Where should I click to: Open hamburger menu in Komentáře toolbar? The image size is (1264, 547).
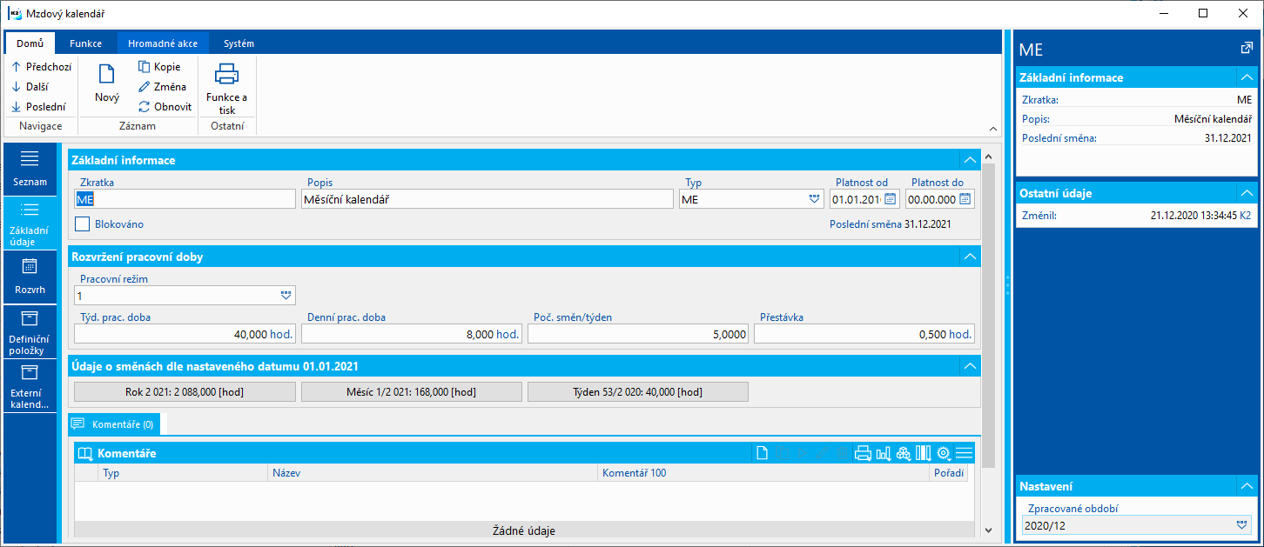964,453
